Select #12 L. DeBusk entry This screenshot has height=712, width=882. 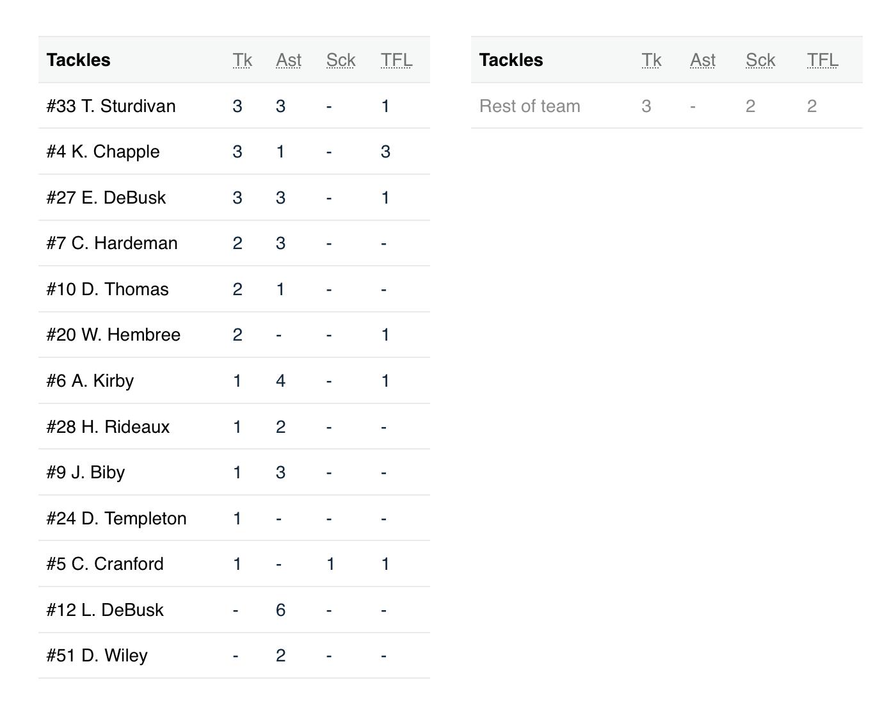tap(105, 610)
